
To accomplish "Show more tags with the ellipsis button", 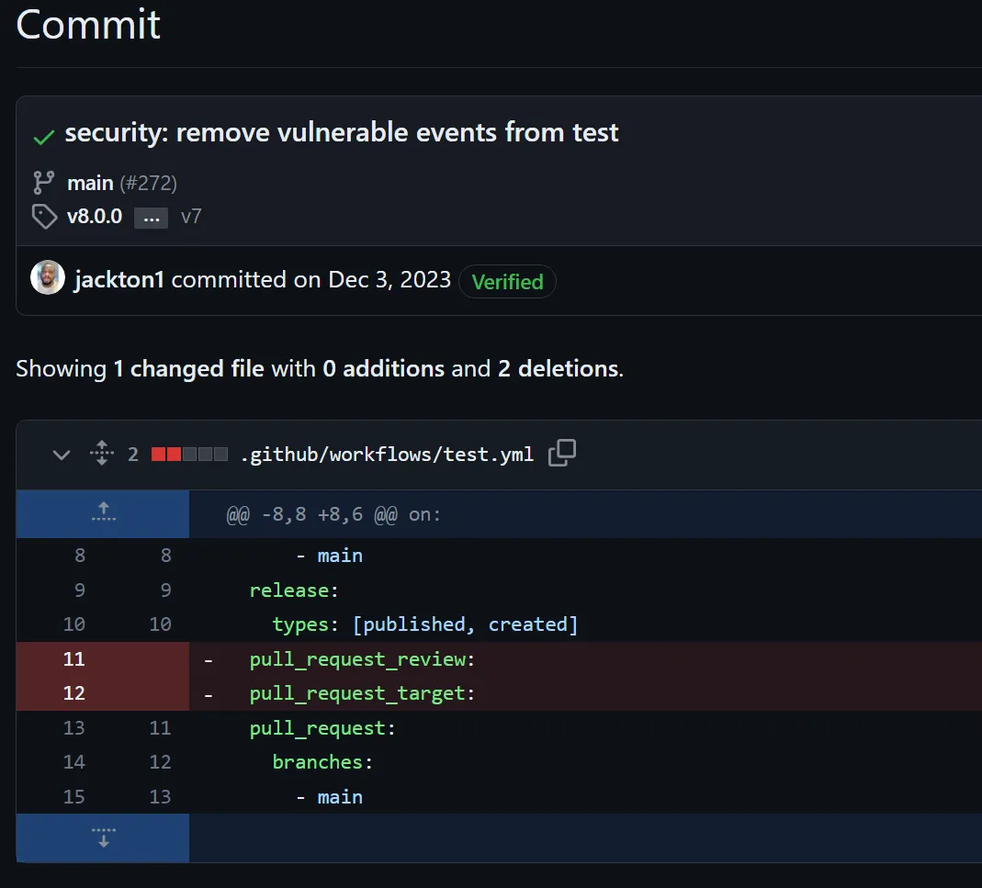I will tap(152, 218).
